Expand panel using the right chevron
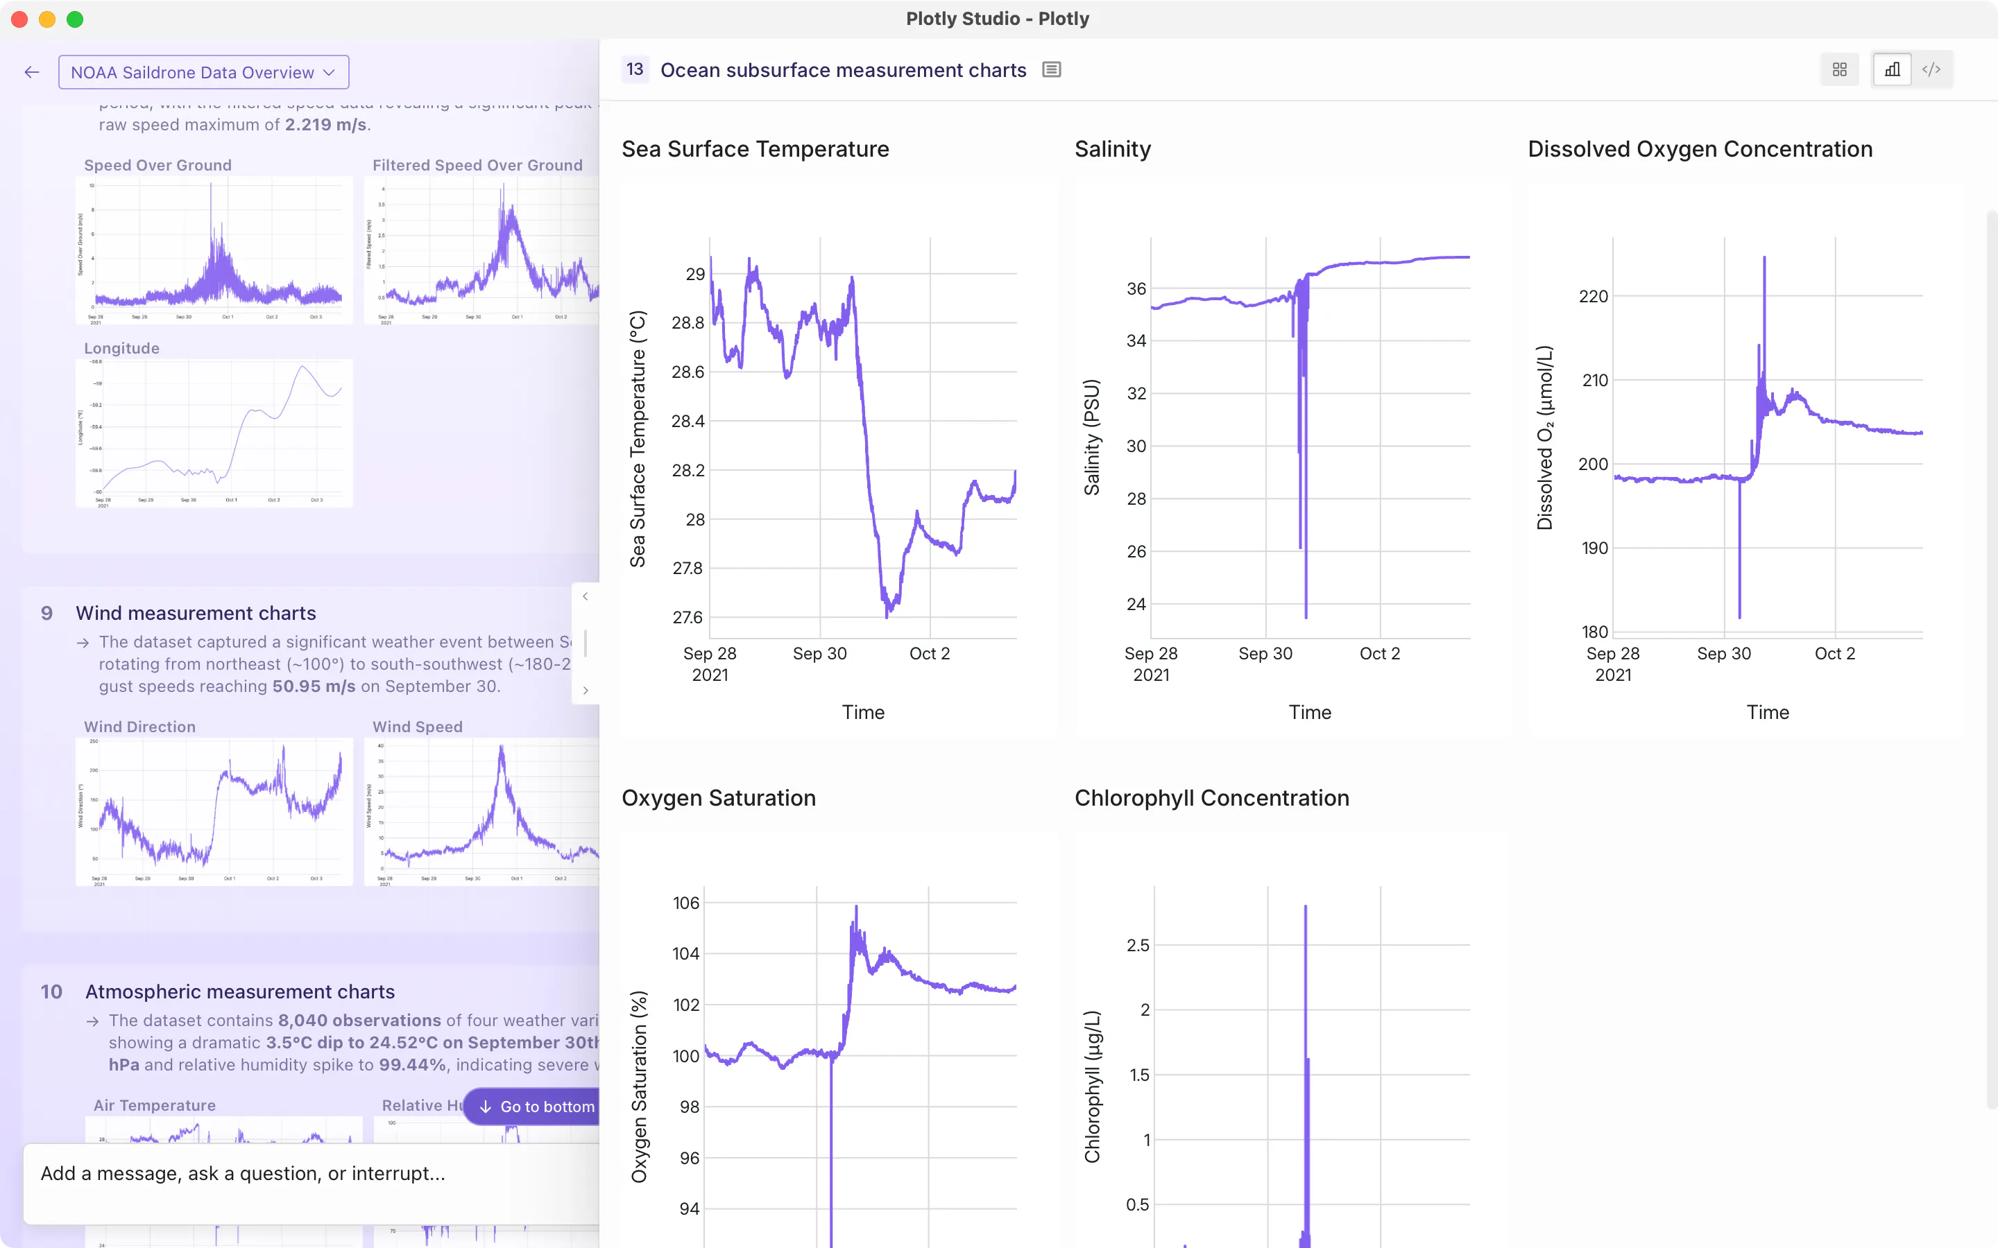 click(x=586, y=690)
